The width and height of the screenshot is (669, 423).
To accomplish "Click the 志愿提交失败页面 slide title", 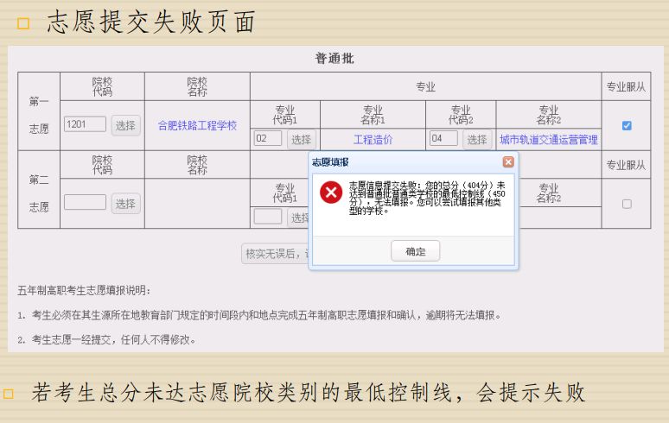I will coord(151,22).
